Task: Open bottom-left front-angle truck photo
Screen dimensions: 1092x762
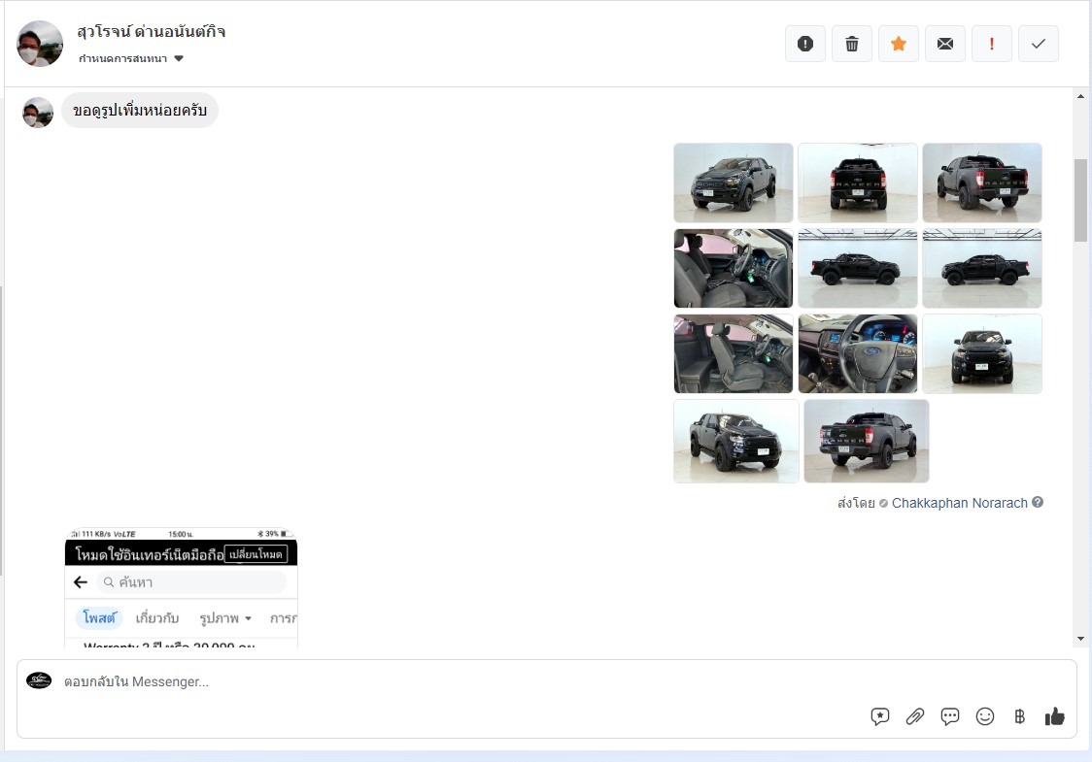Action: pyautogui.click(x=736, y=442)
